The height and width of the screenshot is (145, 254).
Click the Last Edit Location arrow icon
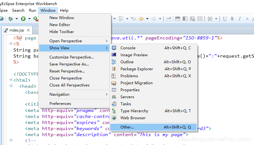(134, 19)
